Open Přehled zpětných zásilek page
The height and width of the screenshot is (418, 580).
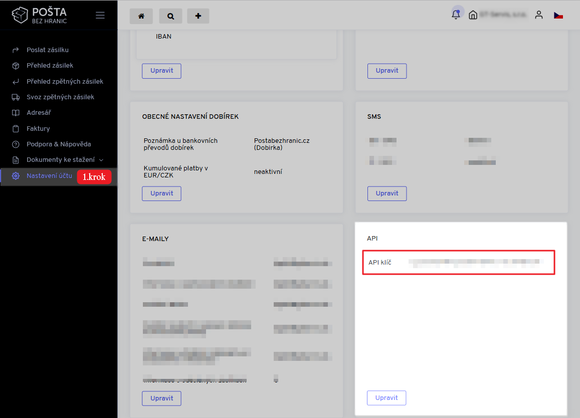click(x=65, y=82)
